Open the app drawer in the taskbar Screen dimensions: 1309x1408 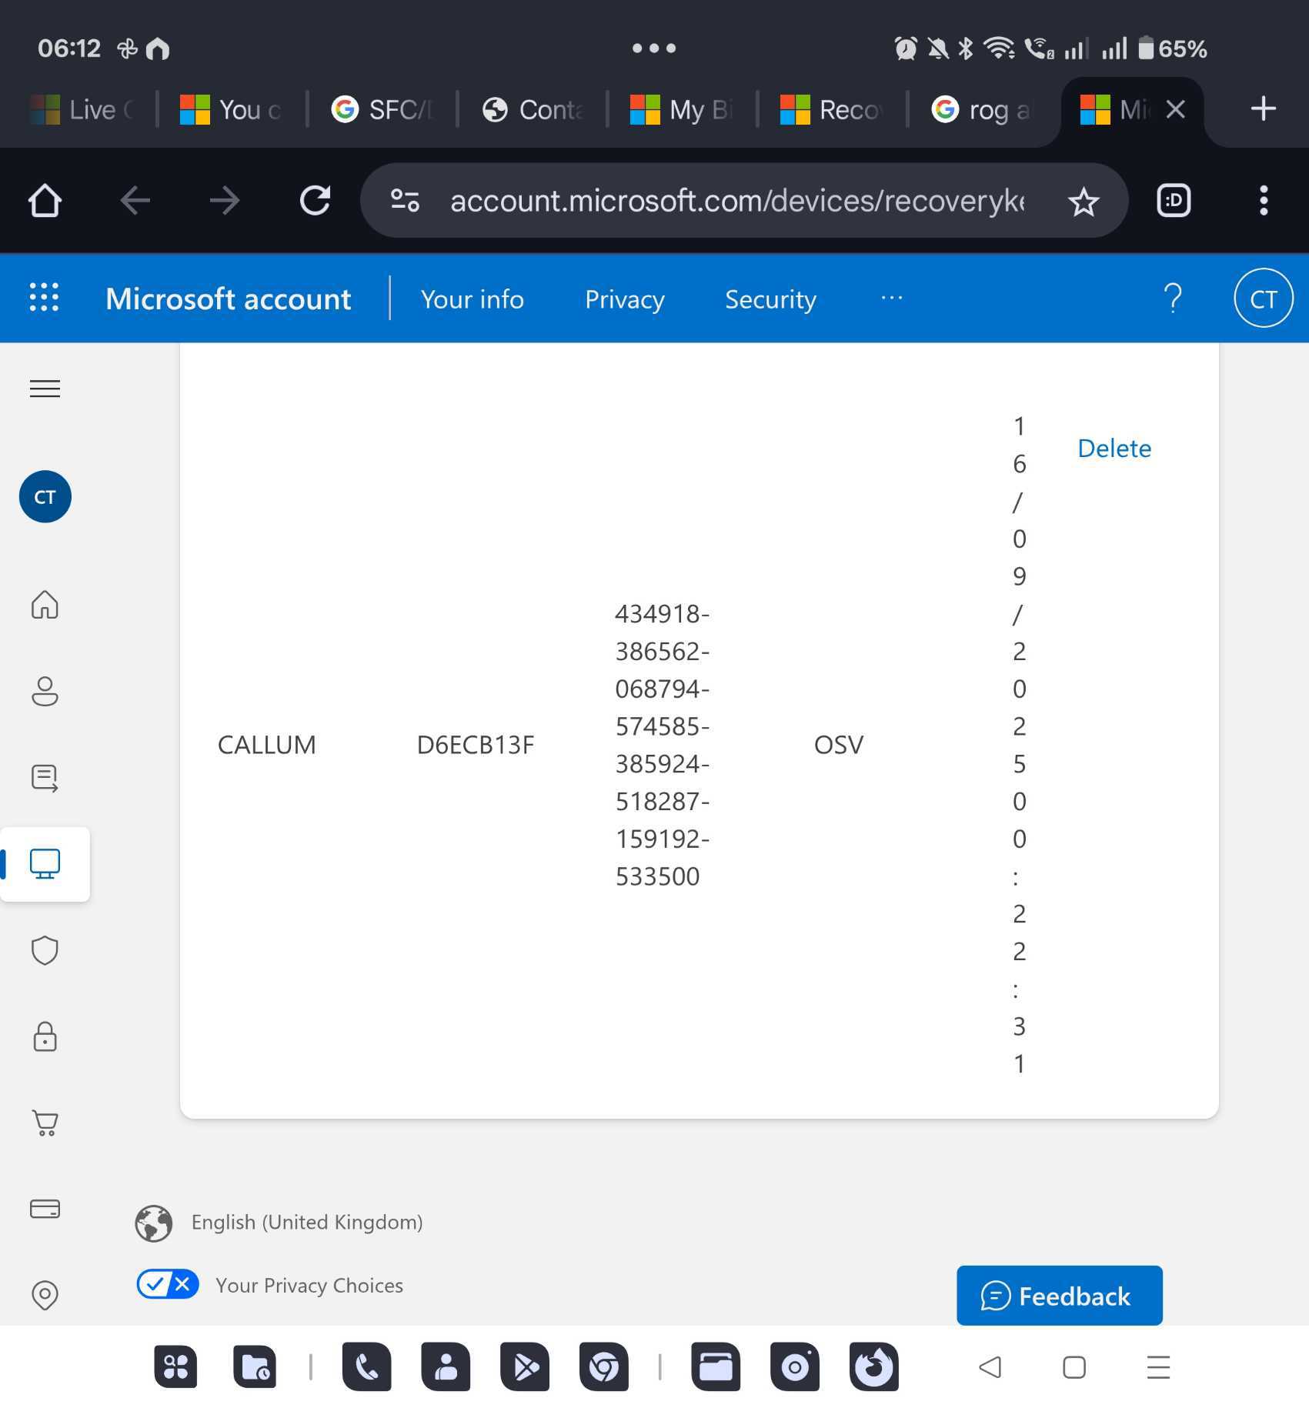pos(175,1367)
